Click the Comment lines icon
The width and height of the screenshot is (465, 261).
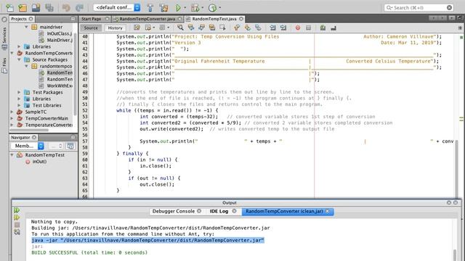coord(323,28)
